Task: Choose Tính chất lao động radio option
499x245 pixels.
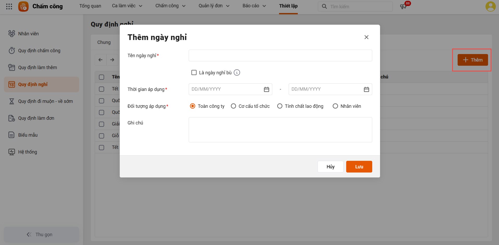Action: [x=280, y=106]
